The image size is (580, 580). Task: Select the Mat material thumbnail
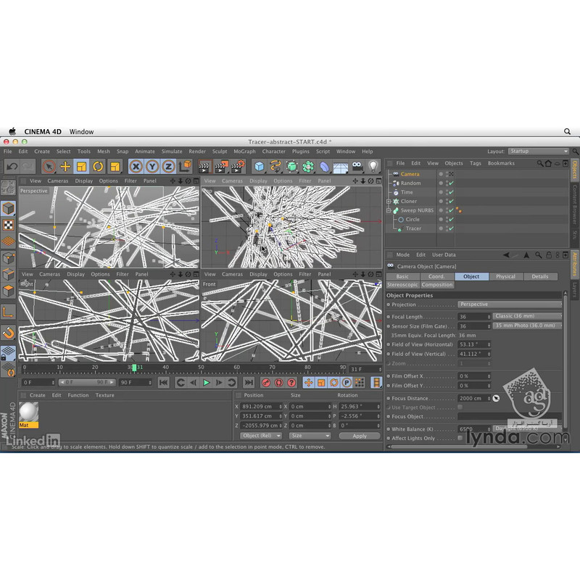28,415
